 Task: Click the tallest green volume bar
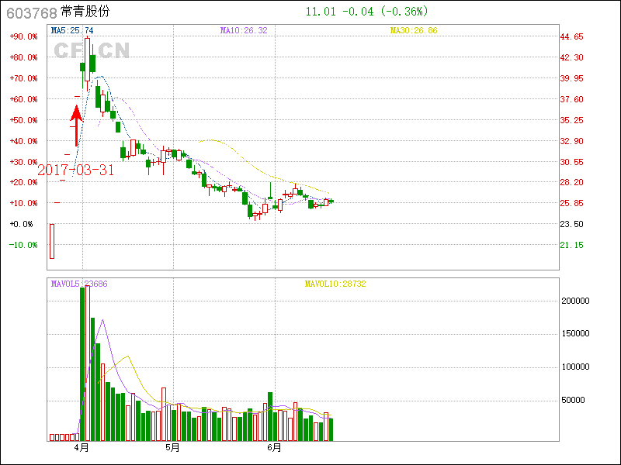point(83,364)
